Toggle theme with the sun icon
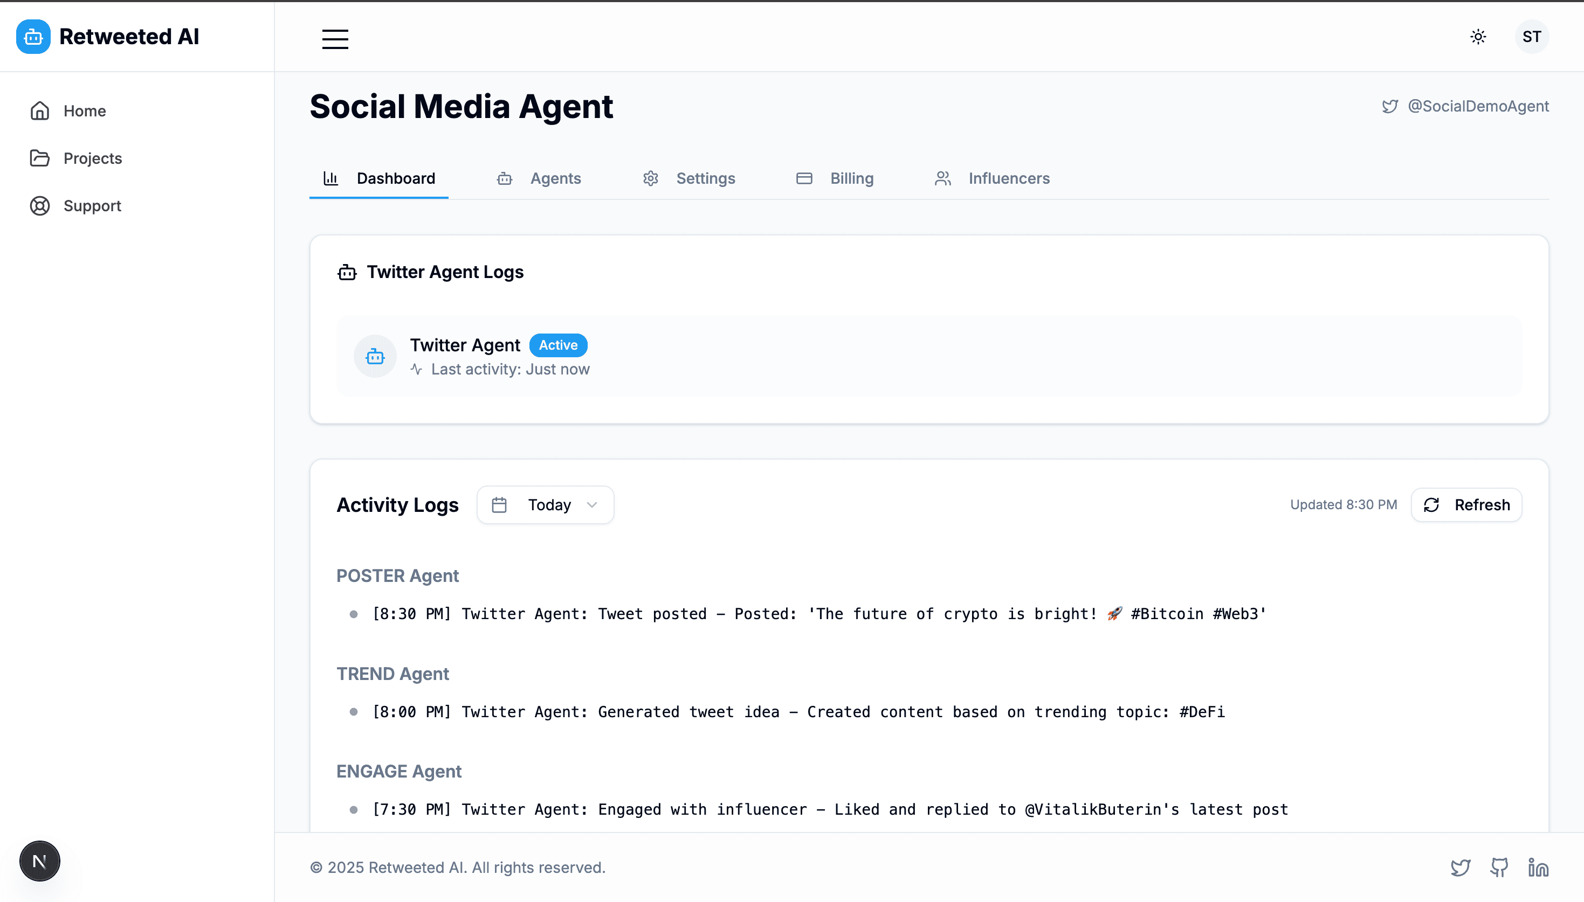Screen dimensions: 1584x902 click(1478, 37)
